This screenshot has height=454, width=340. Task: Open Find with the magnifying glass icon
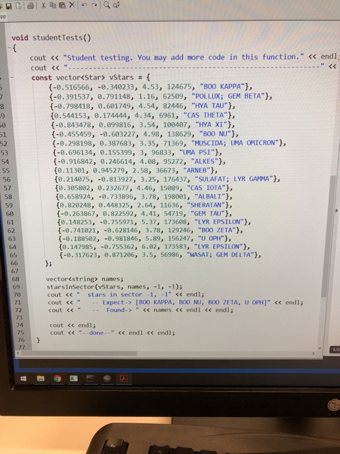(107, 5)
